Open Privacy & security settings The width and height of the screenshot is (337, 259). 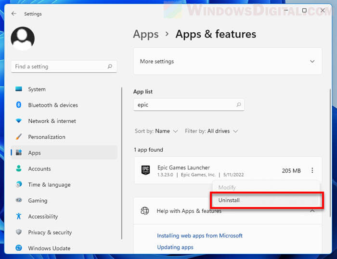[64, 232]
